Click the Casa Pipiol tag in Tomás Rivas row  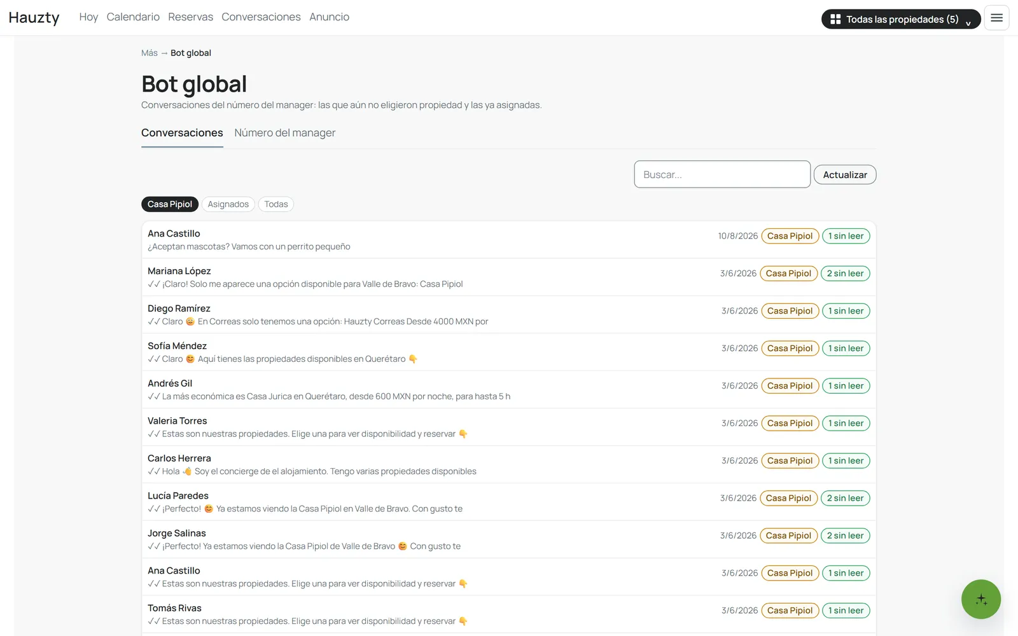tap(790, 611)
